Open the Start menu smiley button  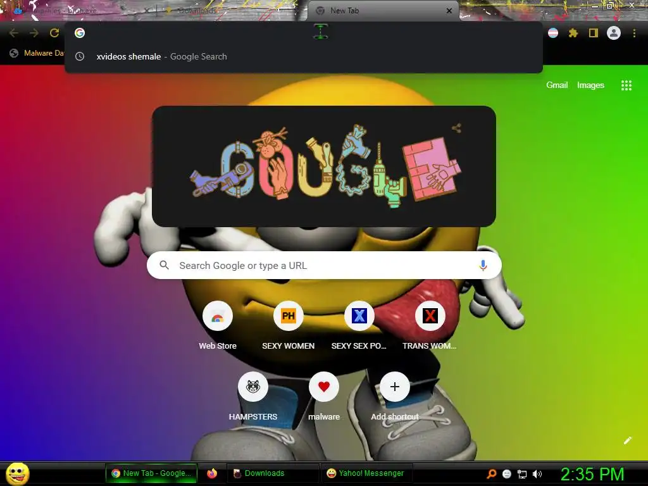18,473
